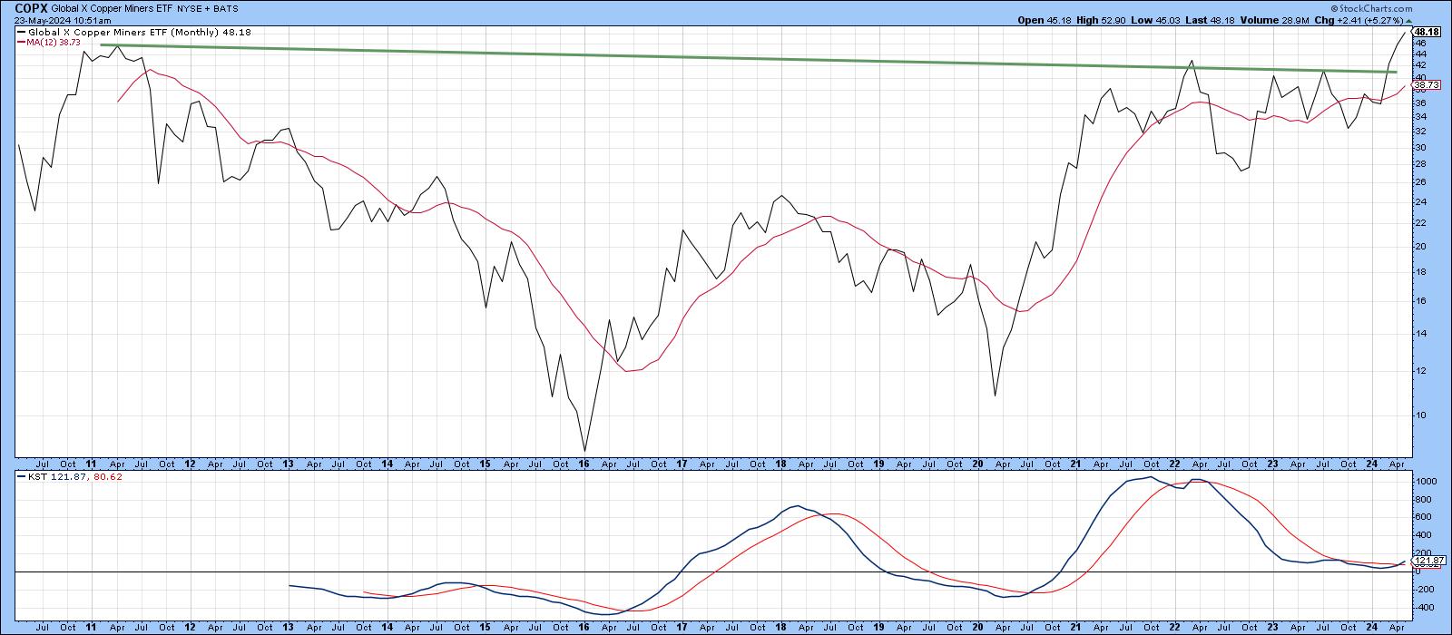This screenshot has width=1452, height=635.
Task: Click the "600" KST axis label
Action: [1422, 517]
